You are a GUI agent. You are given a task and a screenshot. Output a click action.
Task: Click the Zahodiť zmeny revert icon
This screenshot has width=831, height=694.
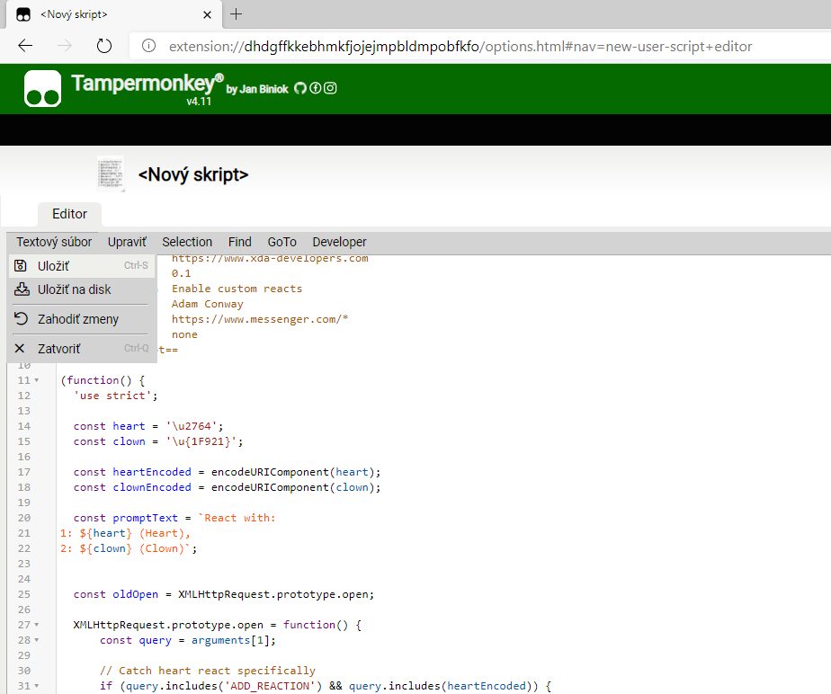[21, 319]
